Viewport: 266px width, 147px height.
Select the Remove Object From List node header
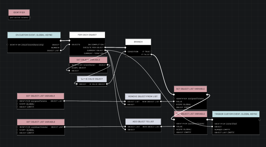143,97
